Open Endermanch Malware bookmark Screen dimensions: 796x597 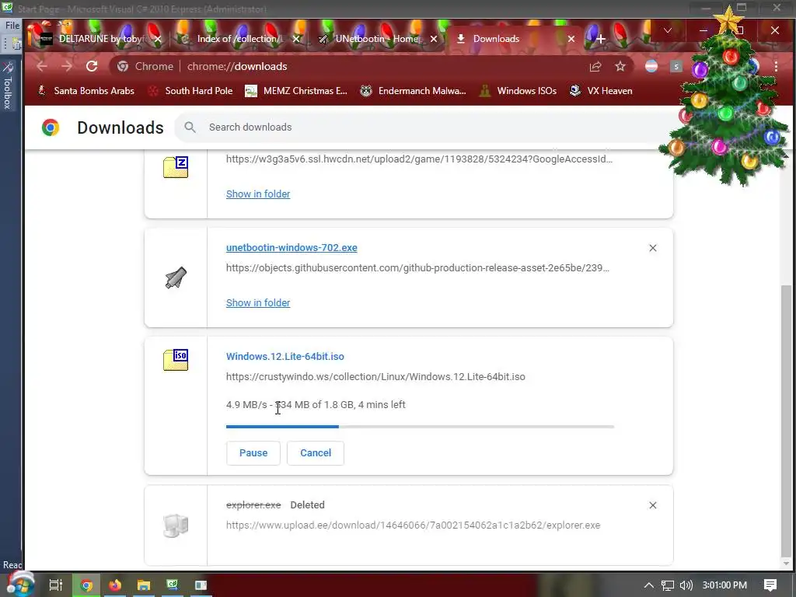point(414,91)
